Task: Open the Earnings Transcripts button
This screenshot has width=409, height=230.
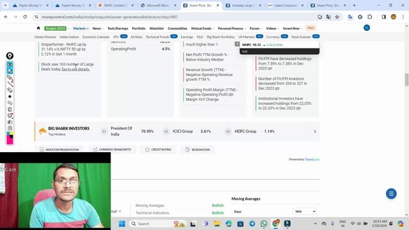Action: tap(112, 149)
